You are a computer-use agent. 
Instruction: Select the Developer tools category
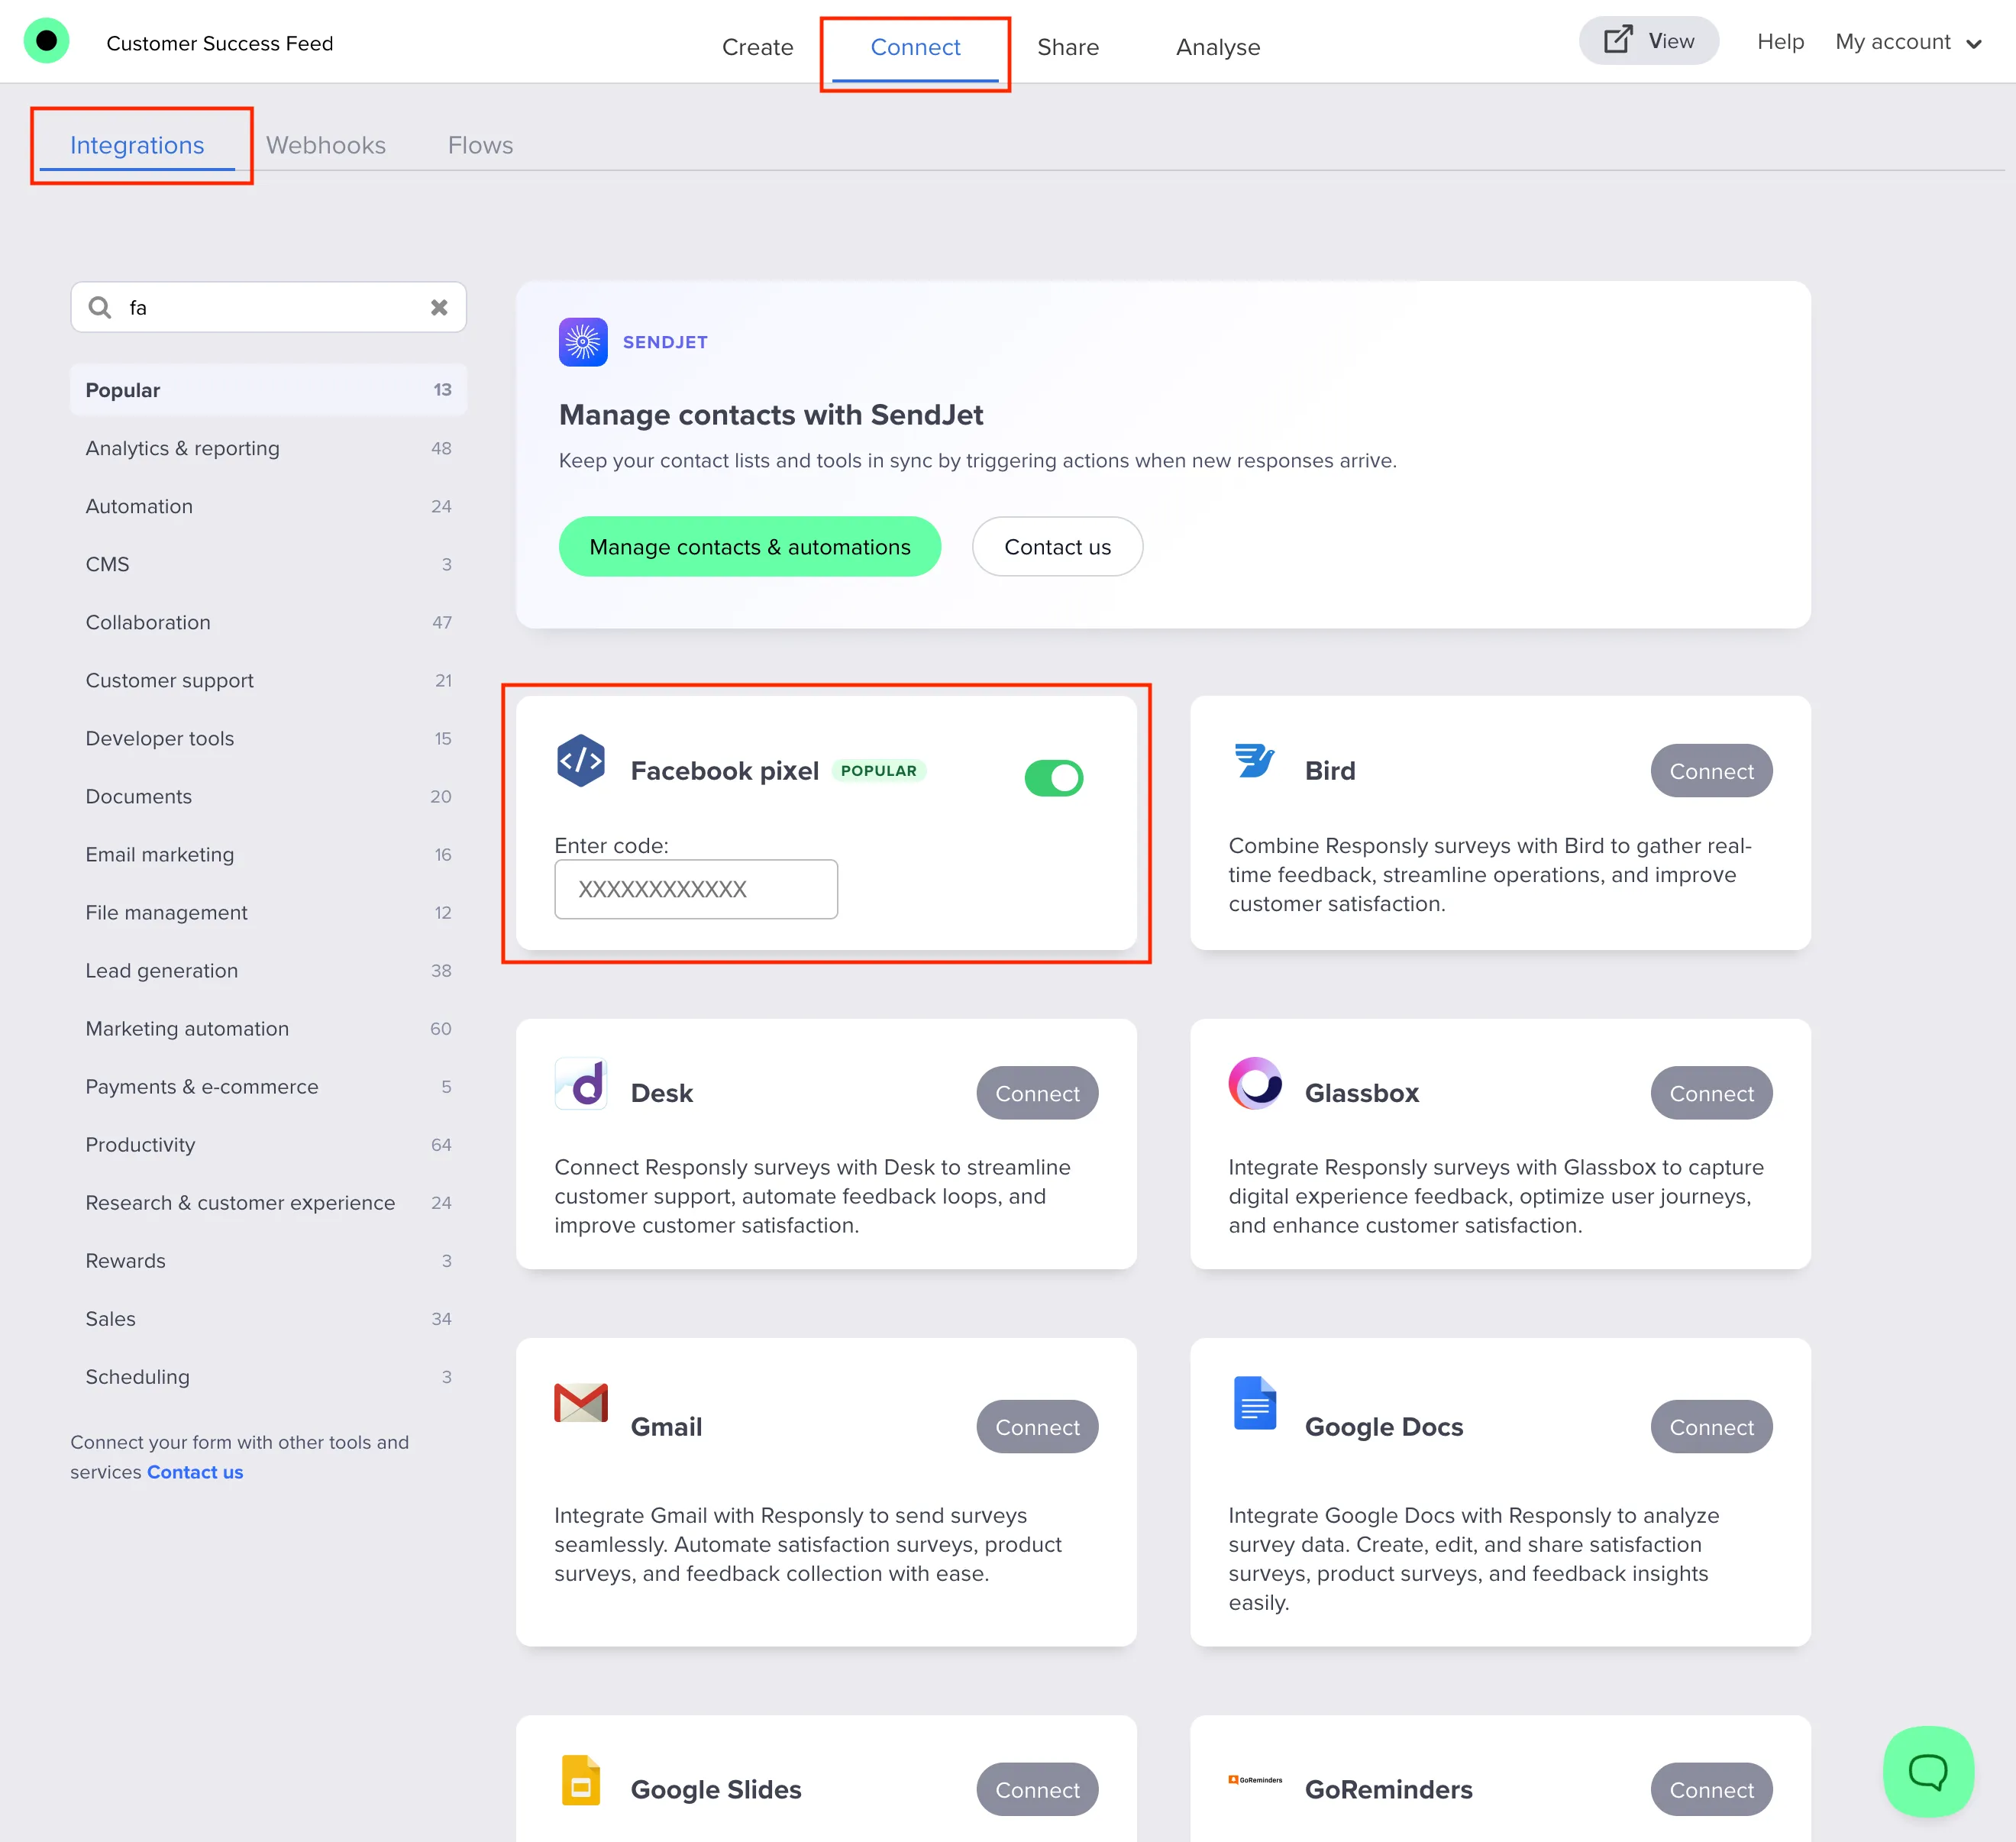click(268, 738)
